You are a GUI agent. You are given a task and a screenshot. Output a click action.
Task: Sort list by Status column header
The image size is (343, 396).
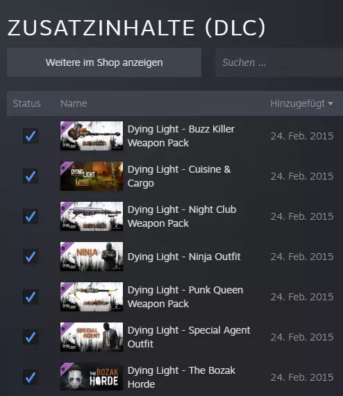tap(26, 103)
